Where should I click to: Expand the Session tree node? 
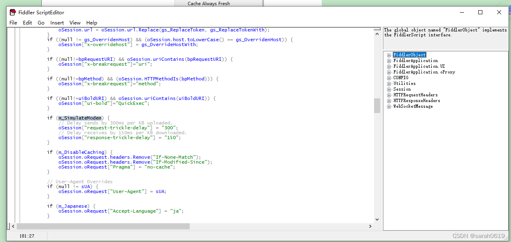click(x=389, y=89)
